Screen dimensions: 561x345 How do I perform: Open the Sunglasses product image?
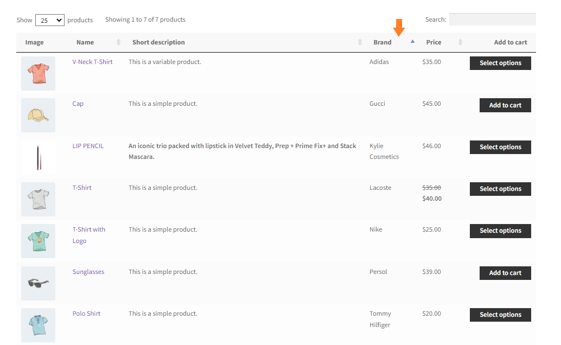[39, 283]
